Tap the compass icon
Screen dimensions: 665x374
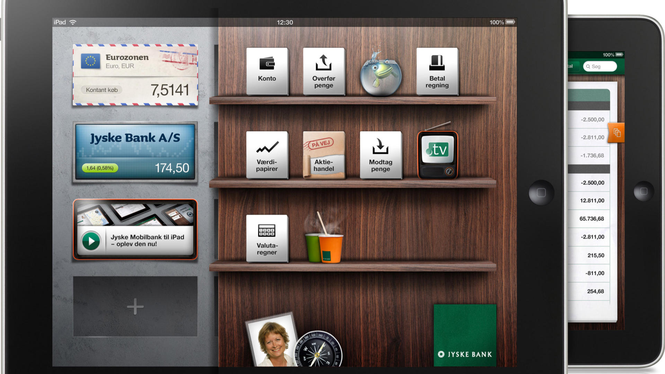click(318, 349)
